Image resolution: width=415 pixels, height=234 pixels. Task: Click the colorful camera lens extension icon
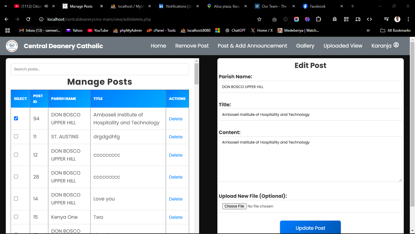(x=296, y=19)
